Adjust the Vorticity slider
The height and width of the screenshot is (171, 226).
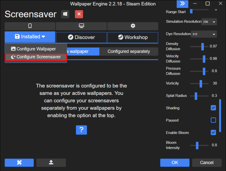(x=199, y=84)
